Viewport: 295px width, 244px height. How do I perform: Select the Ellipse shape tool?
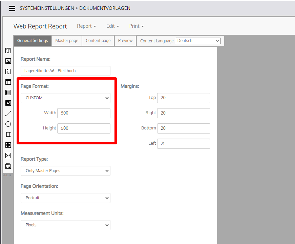point(8,124)
